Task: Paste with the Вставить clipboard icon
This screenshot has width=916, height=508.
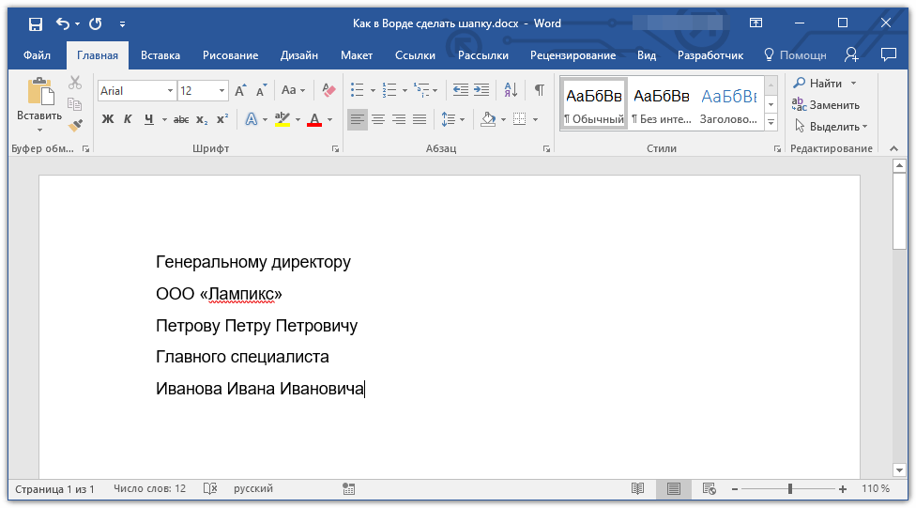Action: click(x=39, y=92)
